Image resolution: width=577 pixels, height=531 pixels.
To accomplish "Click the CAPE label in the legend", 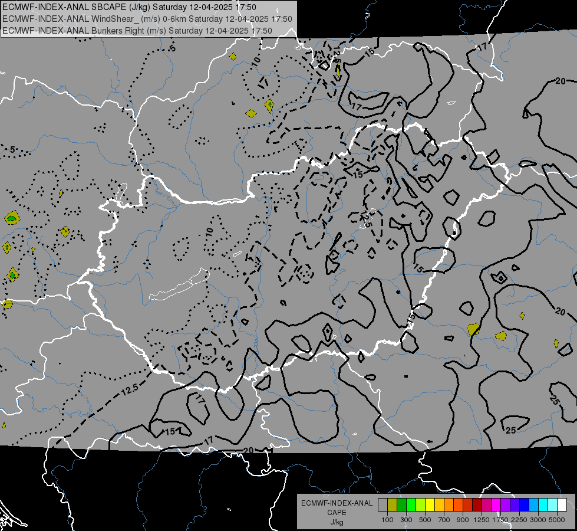I will coord(337,513).
